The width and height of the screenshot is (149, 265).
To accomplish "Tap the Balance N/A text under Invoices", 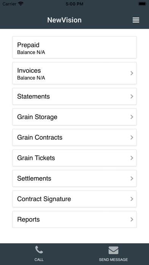I will click(x=31, y=78).
